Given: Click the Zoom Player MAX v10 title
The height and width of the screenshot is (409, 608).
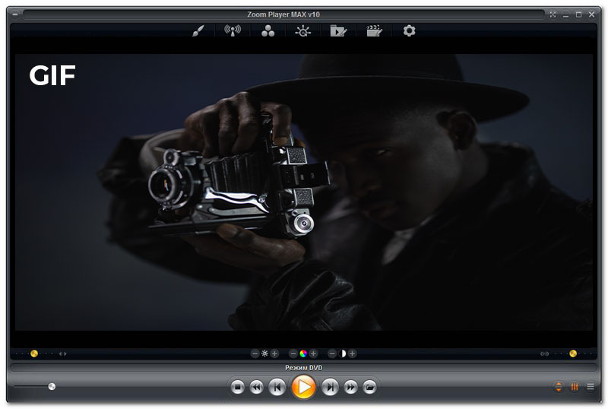Looking at the screenshot, I should pos(283,14).
